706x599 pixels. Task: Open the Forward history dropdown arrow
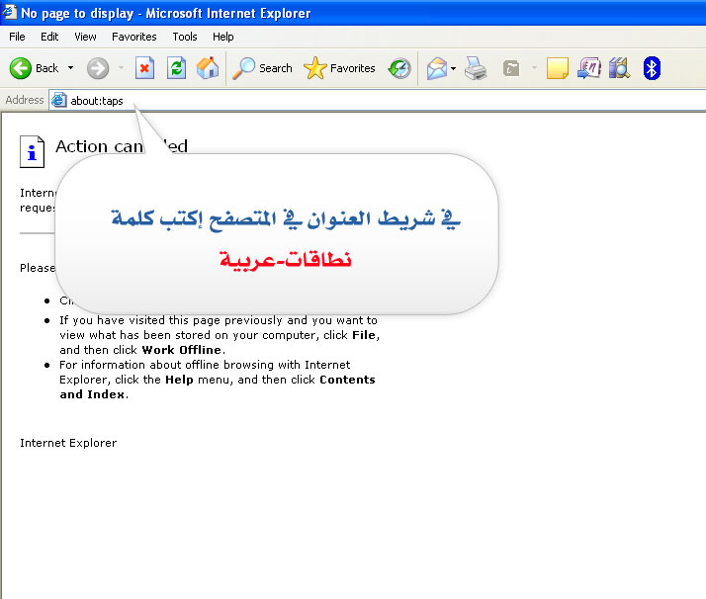[121, 68]
